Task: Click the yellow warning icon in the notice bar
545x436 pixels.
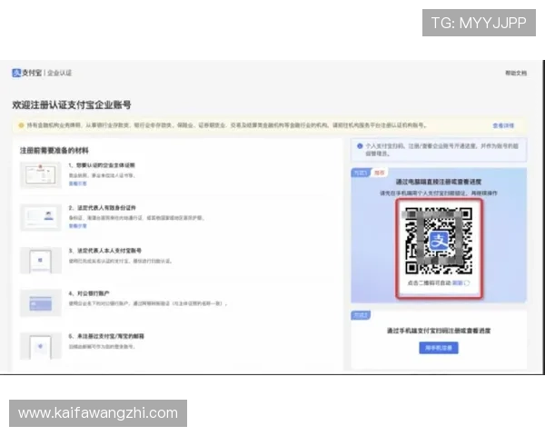Action: 21,125
